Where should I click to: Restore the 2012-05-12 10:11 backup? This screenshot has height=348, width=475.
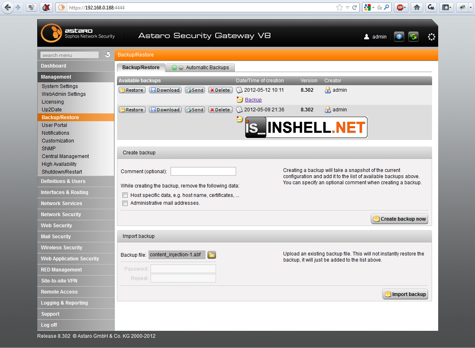tap(132, 90)
